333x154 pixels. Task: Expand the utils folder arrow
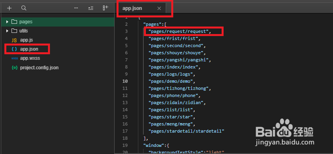(7, 31)
